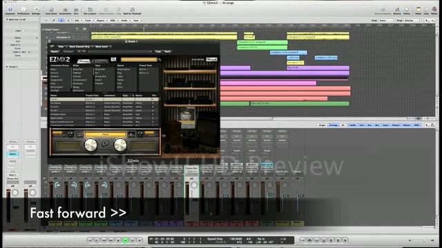Click the plugin Copy button
The height and width of the screenshot is (248, 442).
point(158,52)
